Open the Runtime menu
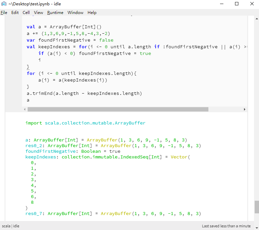 pyautogui.click(x=55, y=13)
